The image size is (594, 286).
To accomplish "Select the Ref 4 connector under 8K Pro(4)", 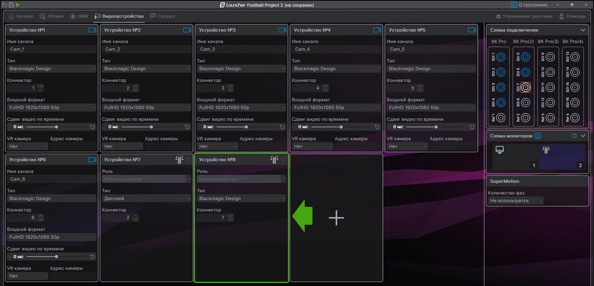I will (x=575, y=117).
